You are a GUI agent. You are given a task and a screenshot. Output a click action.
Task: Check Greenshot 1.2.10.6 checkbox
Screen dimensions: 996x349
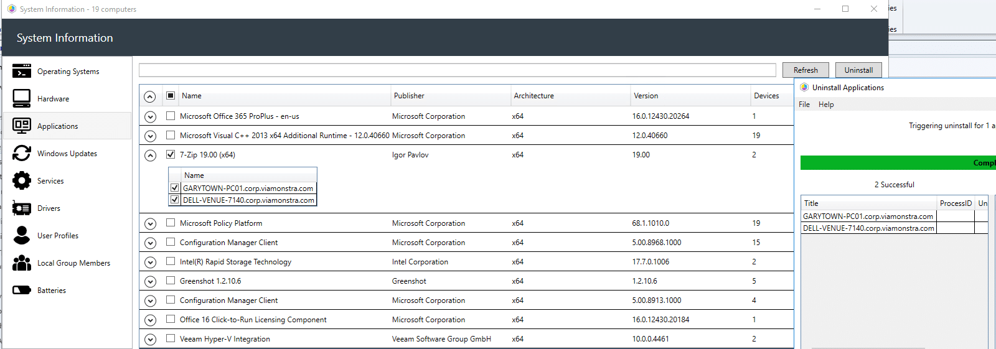171,281
